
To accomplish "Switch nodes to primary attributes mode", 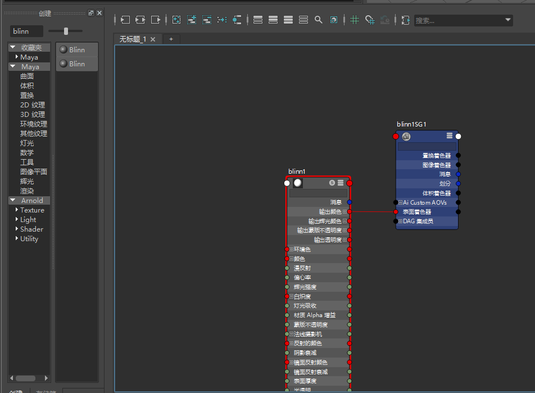I will tap(288, 20).
